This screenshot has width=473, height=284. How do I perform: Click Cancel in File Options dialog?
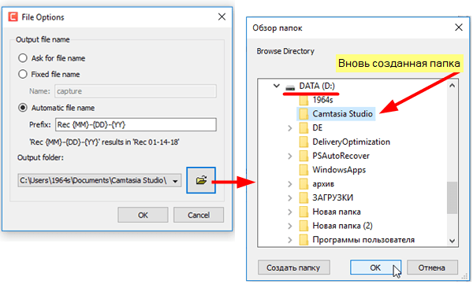(x=199, y=215)
